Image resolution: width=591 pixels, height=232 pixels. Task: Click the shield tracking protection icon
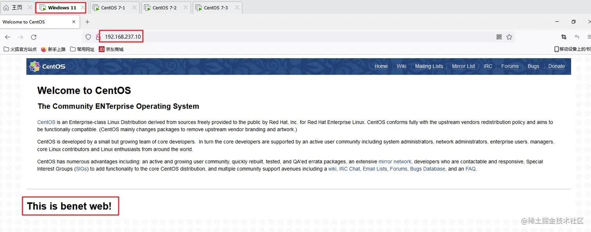[88, 37]
